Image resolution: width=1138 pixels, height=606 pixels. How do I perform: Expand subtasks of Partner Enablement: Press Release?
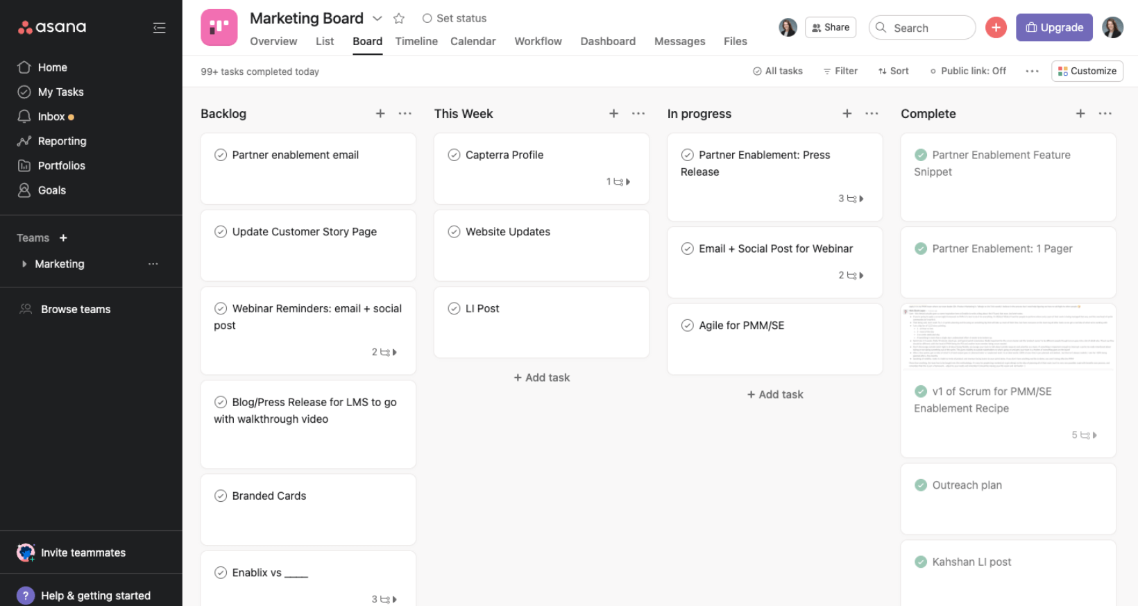pos(851,199)
